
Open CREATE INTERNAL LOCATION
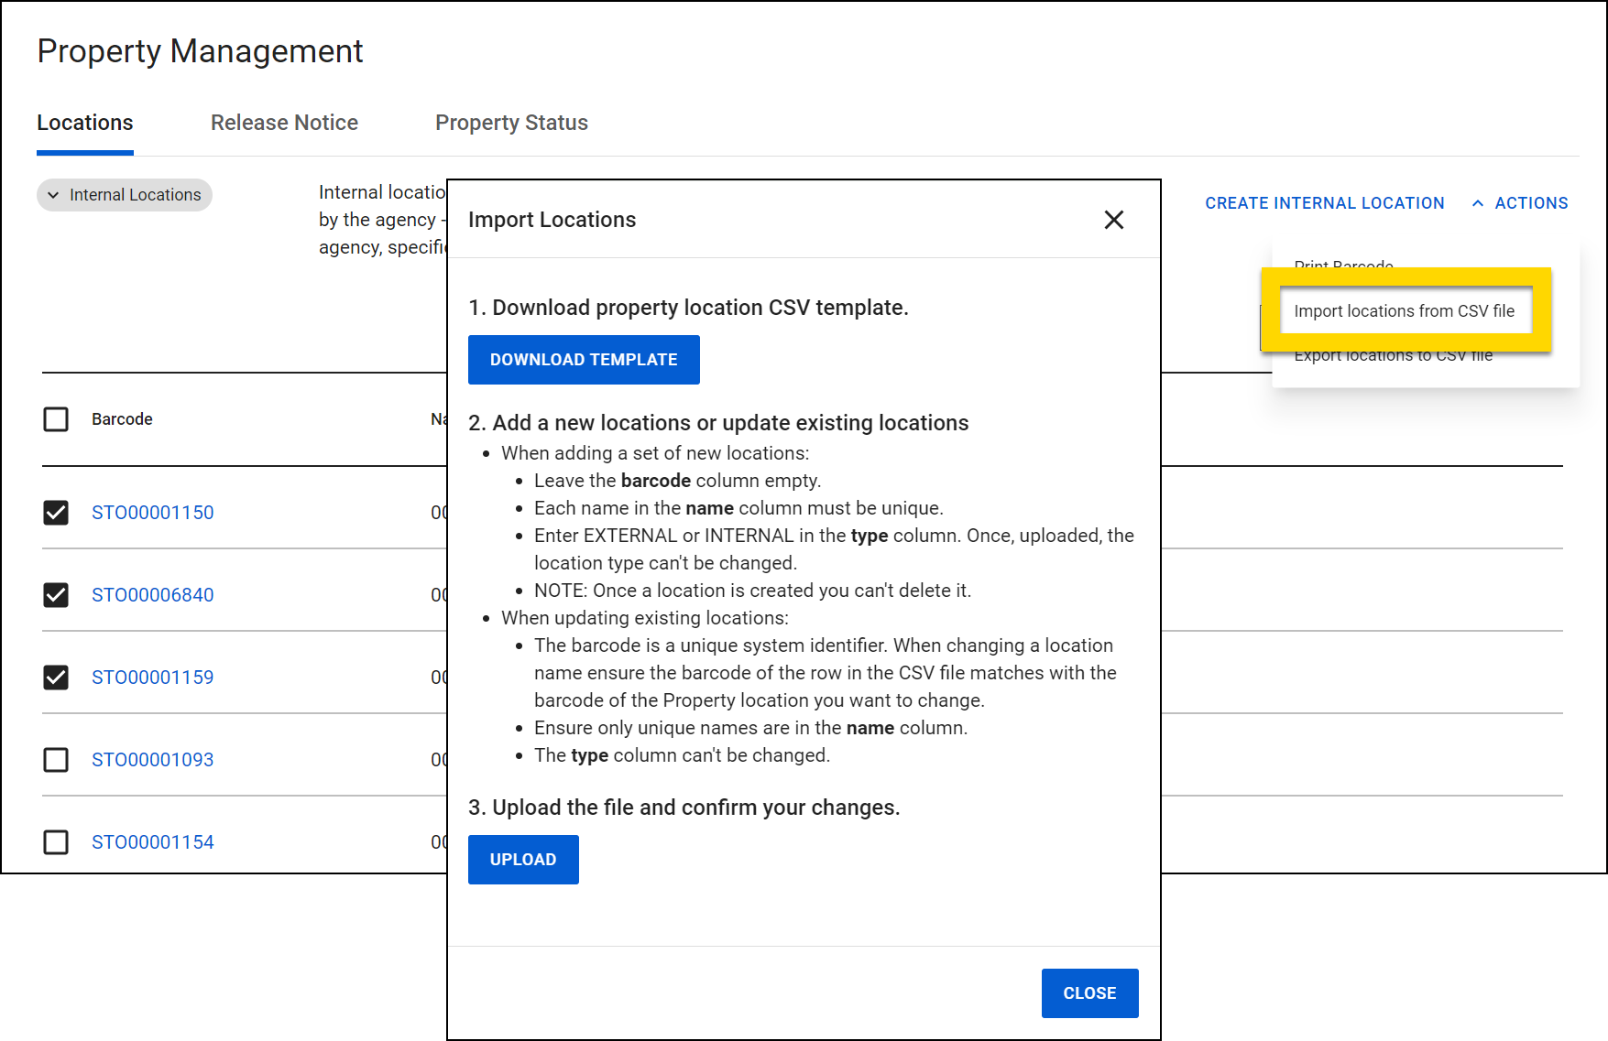[x=1324, y=203]
